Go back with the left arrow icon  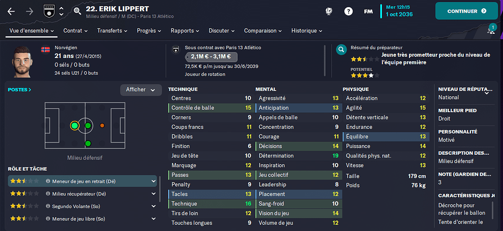(11, 12)
